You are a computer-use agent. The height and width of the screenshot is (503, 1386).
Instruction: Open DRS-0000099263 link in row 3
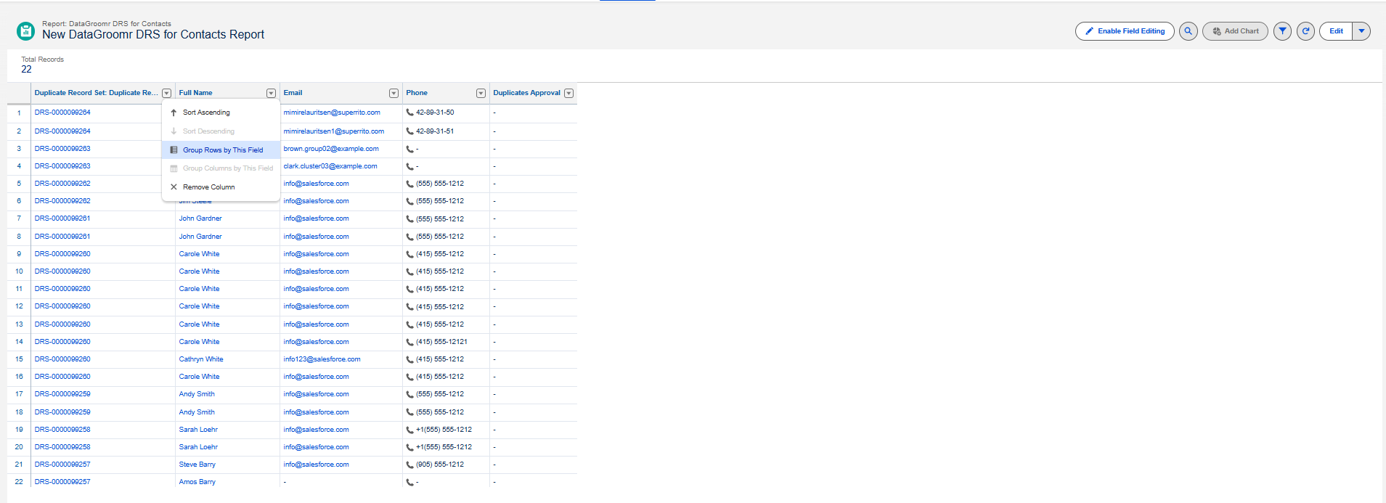62,149
